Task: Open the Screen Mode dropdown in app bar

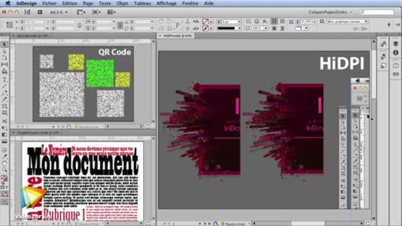Action: tap(96, 12)
